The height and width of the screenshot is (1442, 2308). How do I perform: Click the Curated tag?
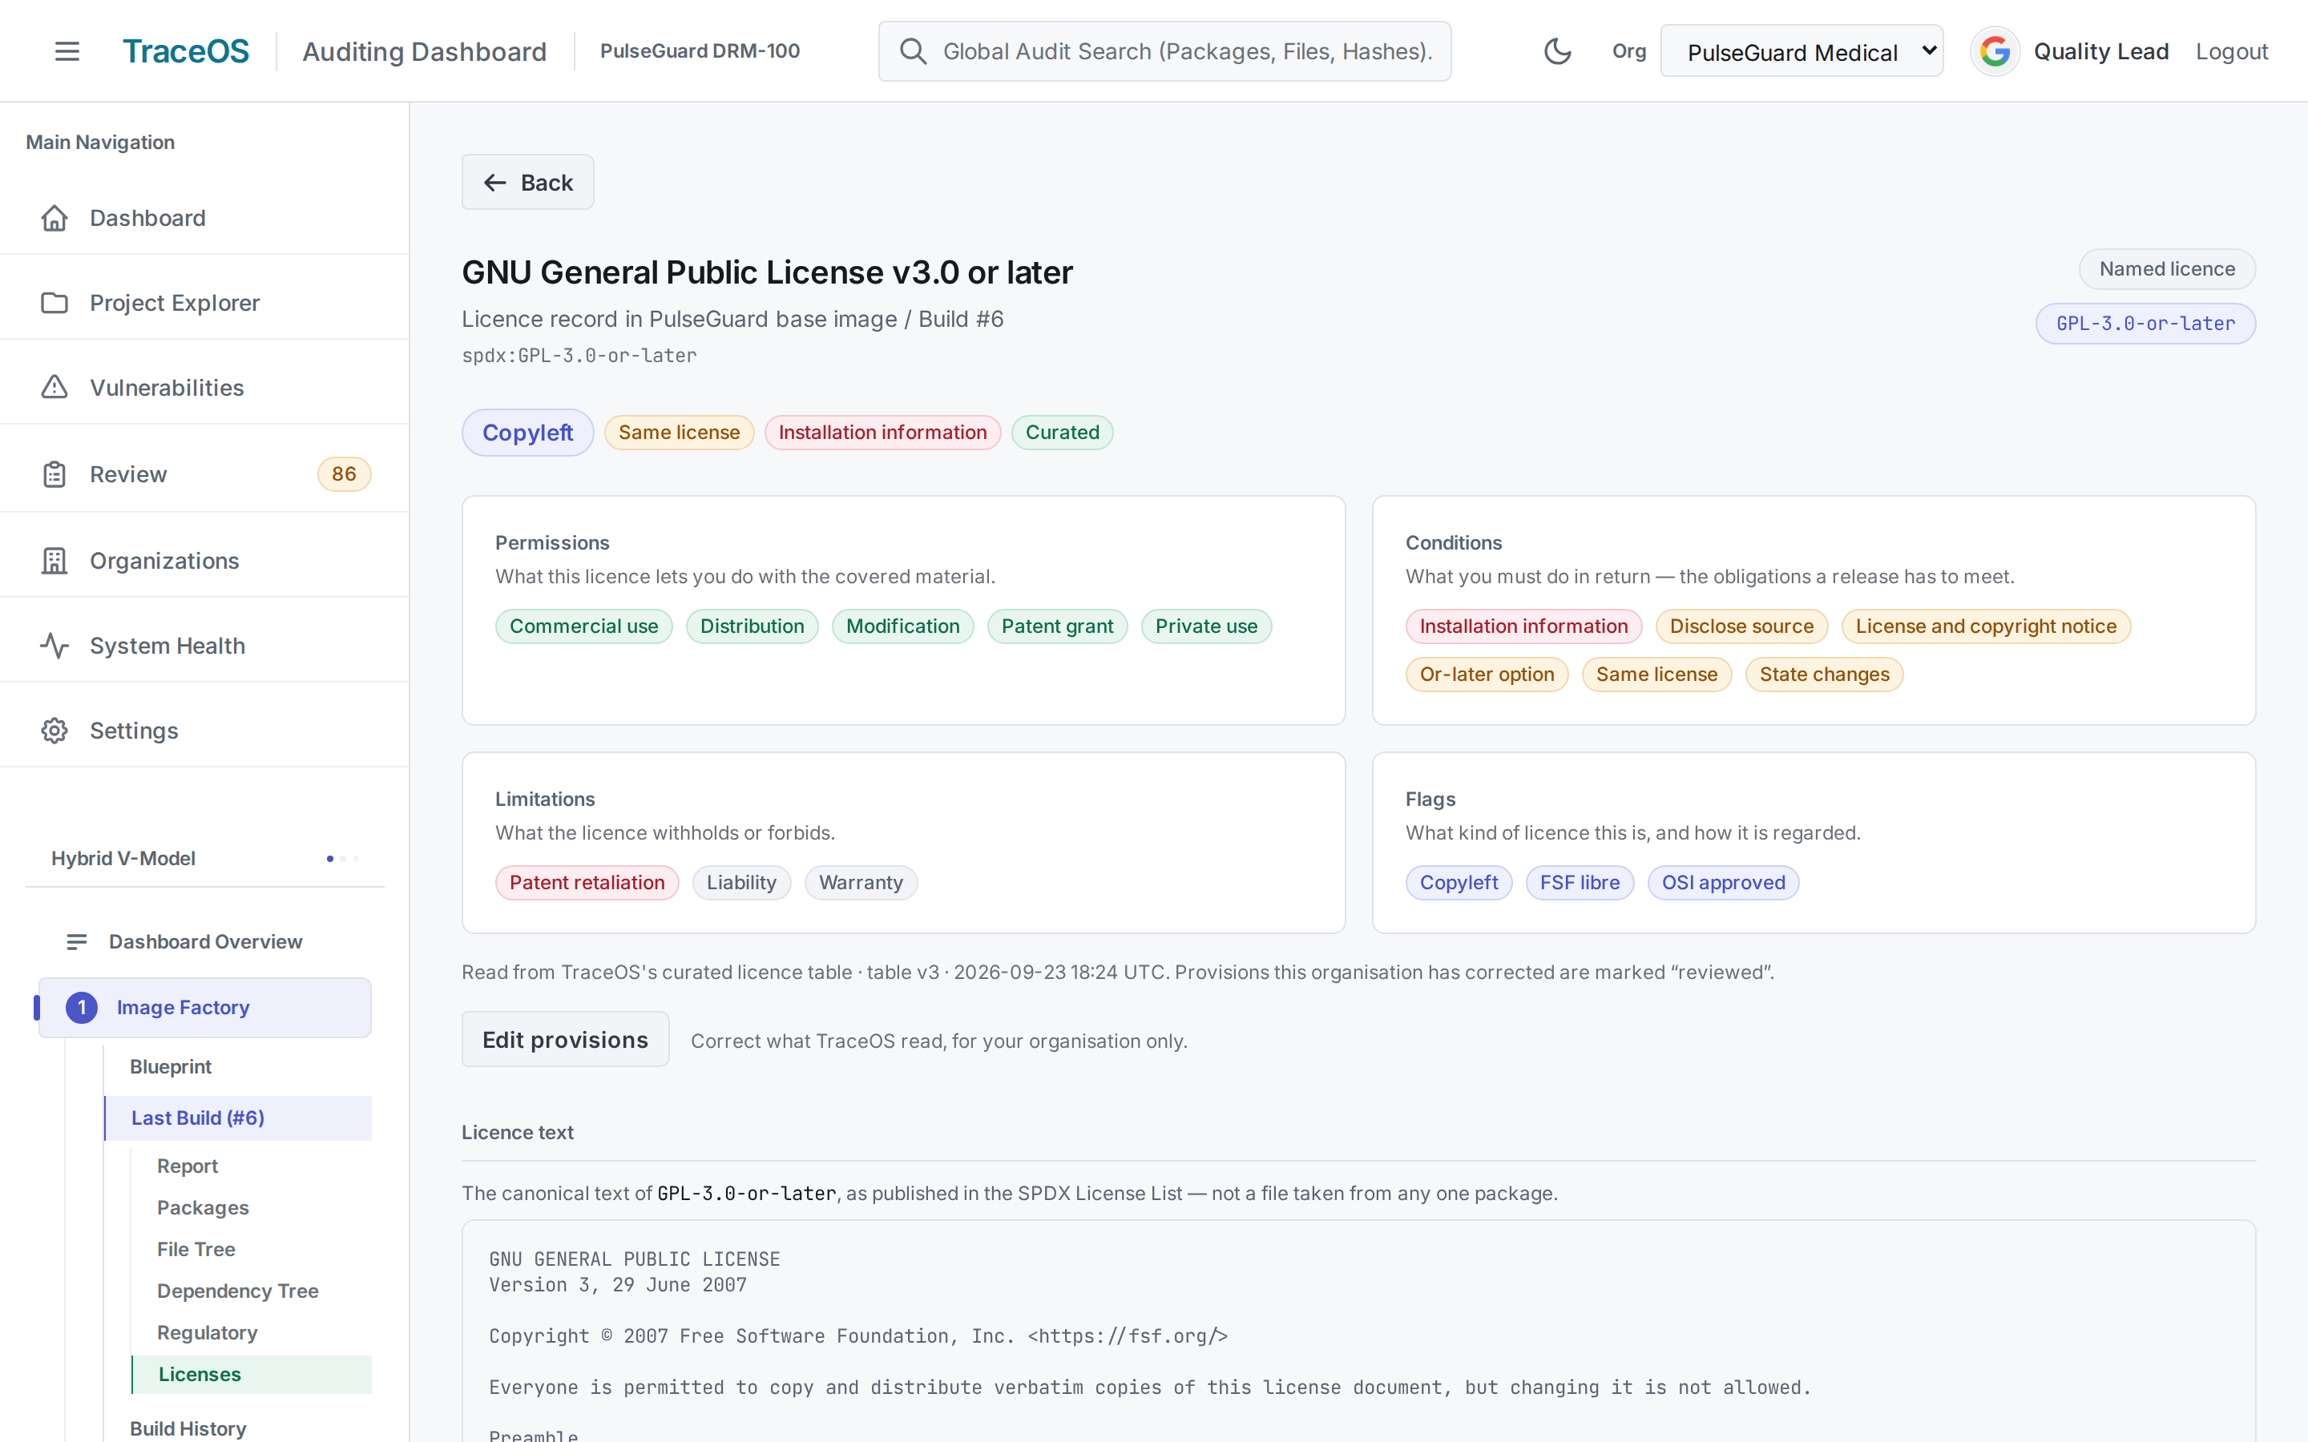pos(1063,432)
